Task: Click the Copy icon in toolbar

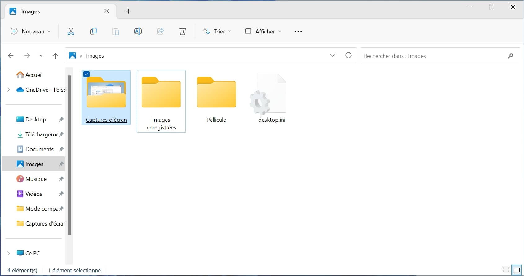Action: click(93, 31)
